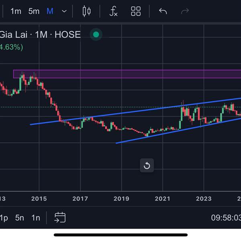The width and height of the screenshot is (241, 241).
Task: Select the 1p date range
Action: tap(4, 218)
